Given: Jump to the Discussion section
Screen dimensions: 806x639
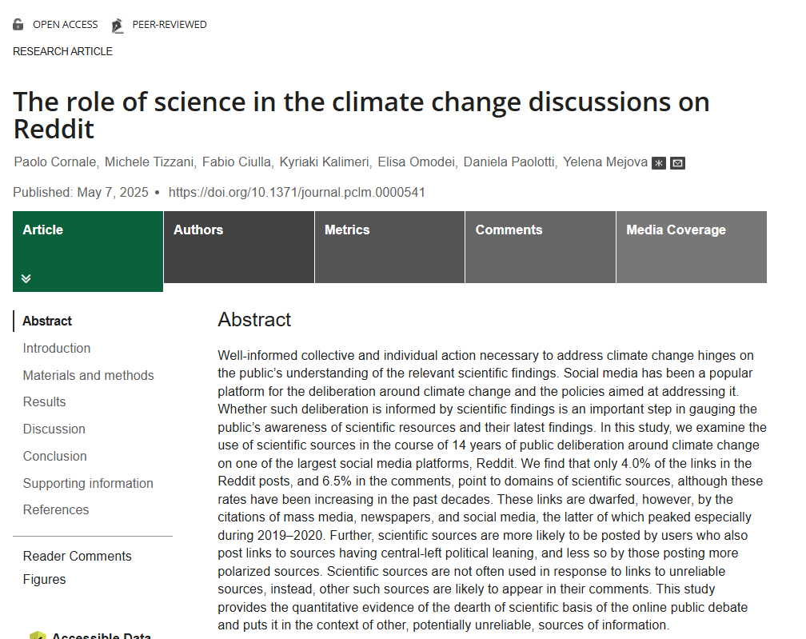Looking at the screenshot, I should point(54,429).
